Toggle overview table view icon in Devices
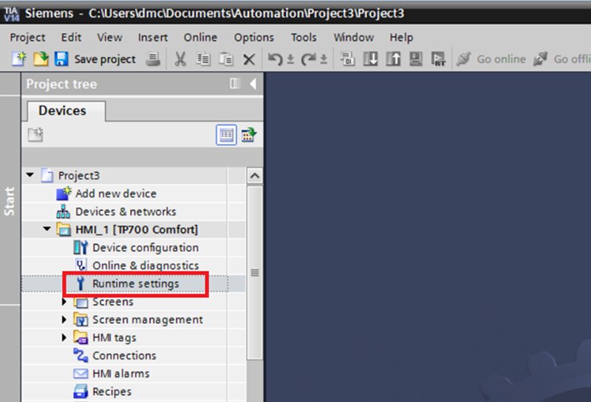591x402 pixels. pos(226,135)
